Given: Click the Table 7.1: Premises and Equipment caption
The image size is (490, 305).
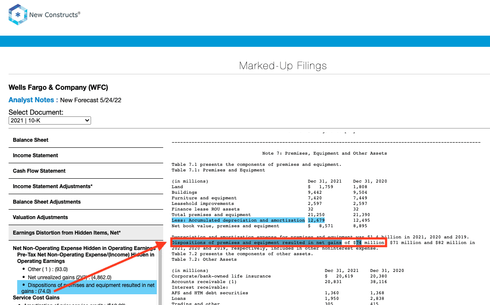Looking at the screenshot, I should tap(218, 170).
